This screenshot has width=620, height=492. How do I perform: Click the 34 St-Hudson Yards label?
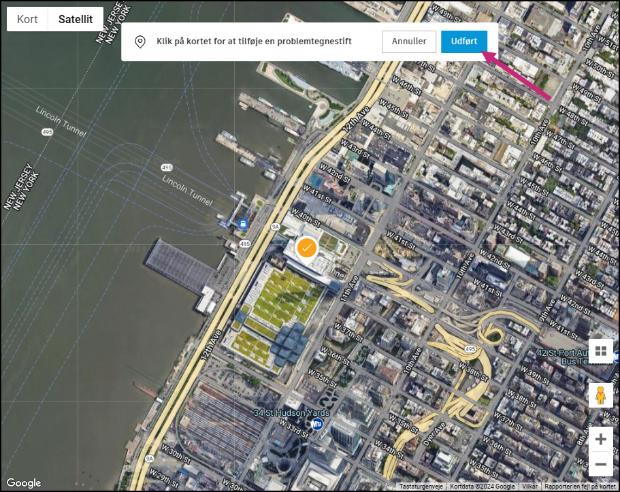[291, 413]
